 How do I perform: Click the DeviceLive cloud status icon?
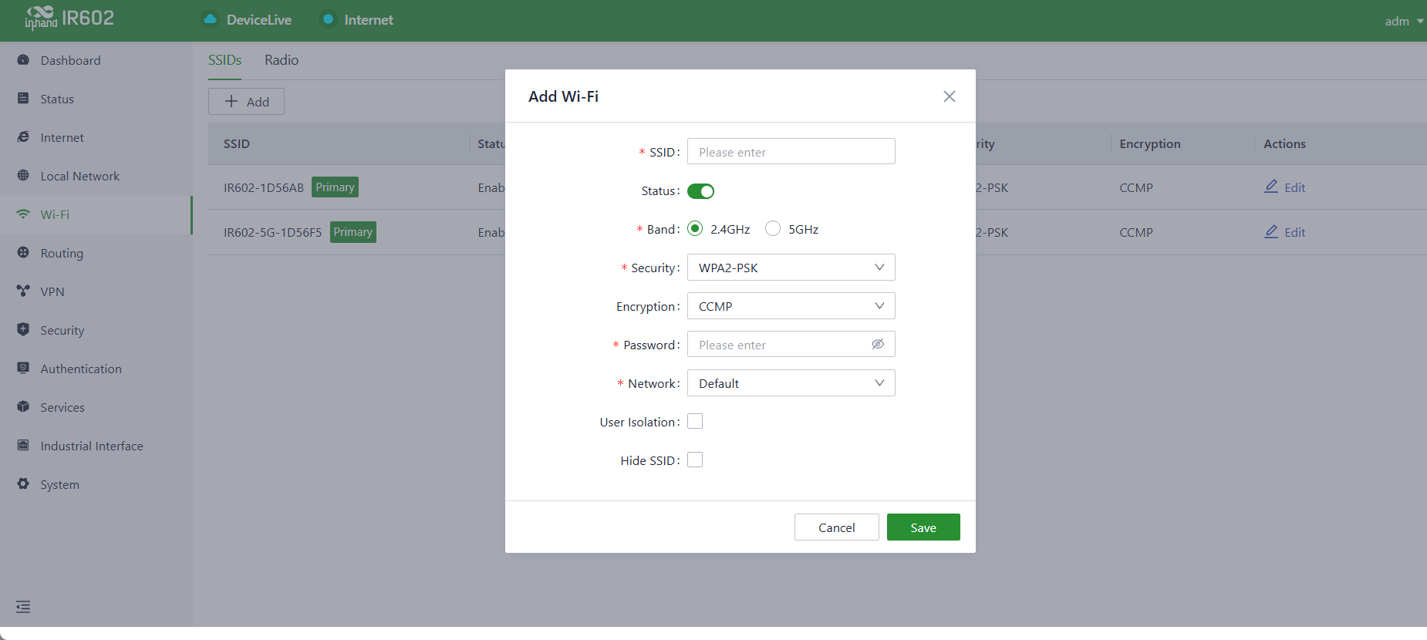tap(210, 19)
